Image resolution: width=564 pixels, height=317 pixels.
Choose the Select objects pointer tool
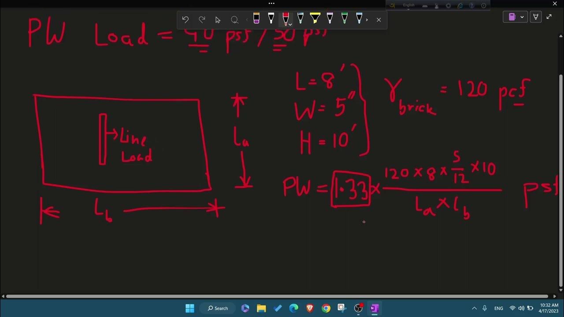[x=218, y=19]
